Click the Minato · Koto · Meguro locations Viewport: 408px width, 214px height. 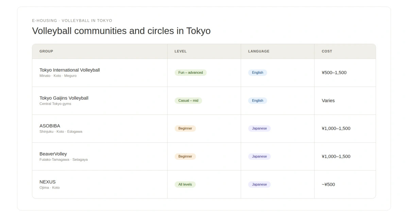click(58, 76)
